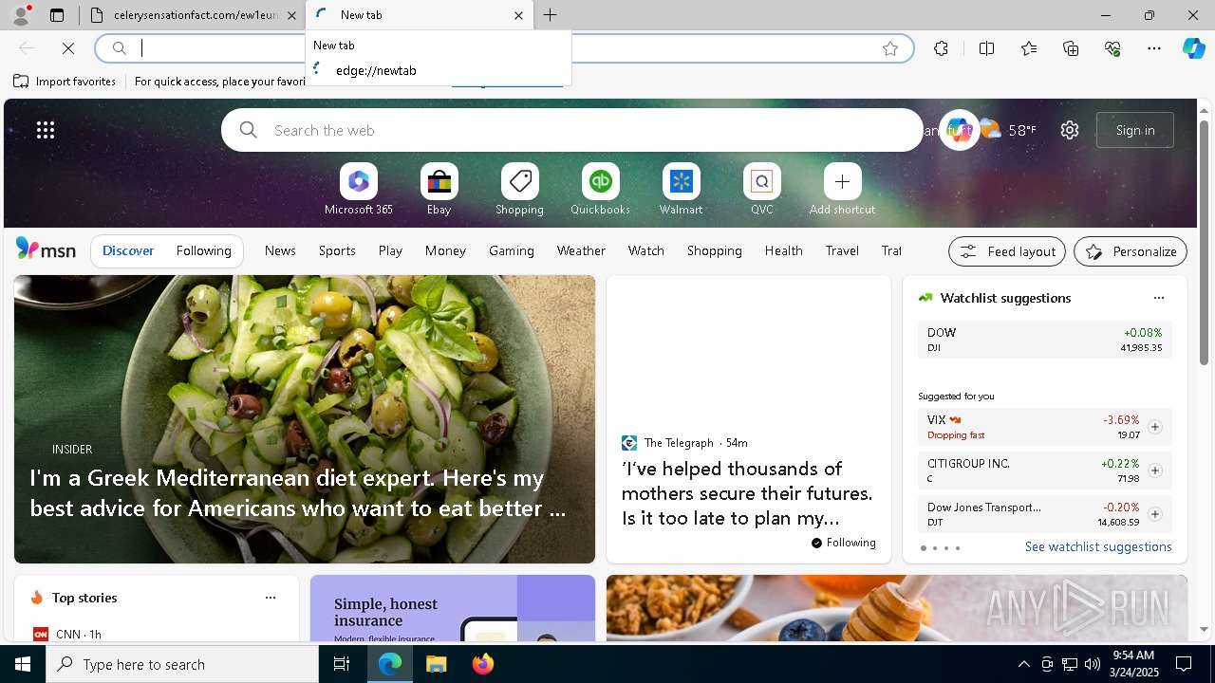
Task: Open Watchlist suggestions more options
Action: [x=1158, y=298]
